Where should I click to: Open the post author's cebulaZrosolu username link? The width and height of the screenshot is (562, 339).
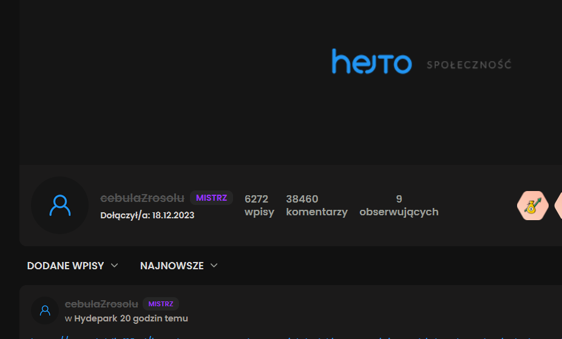tap(101, 304)
